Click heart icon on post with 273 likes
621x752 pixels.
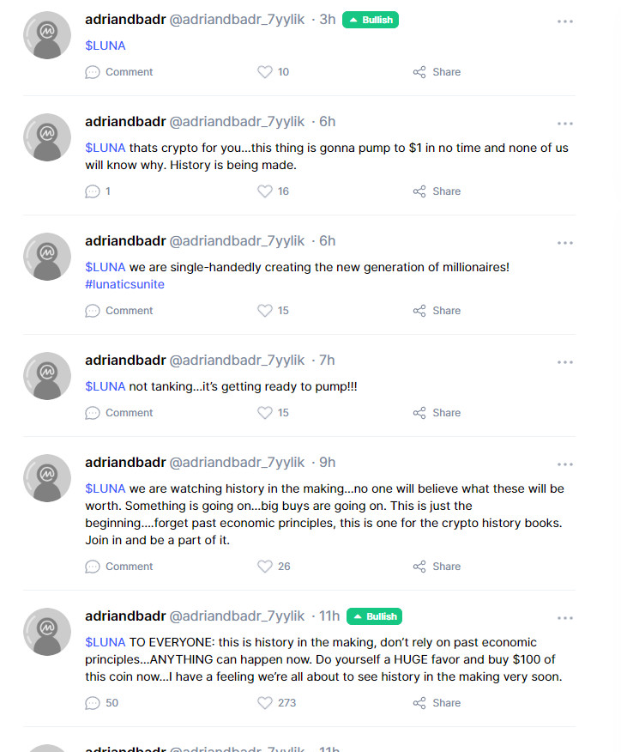pos(264,702)
